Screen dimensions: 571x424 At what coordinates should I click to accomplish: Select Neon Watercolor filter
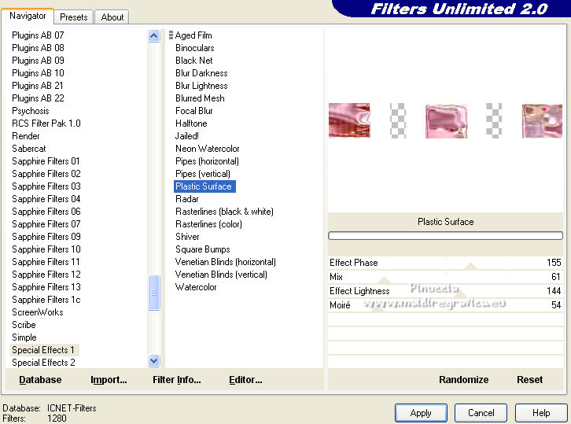207,149
